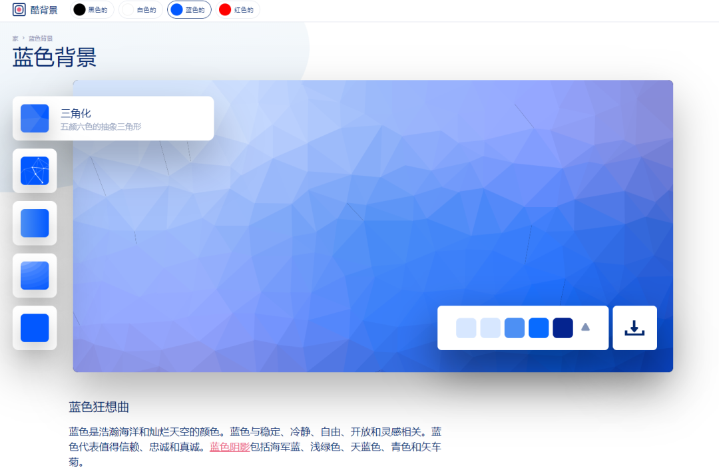
Task: Pick the second pale blue palette swatch
Action: tap(490, 328)
